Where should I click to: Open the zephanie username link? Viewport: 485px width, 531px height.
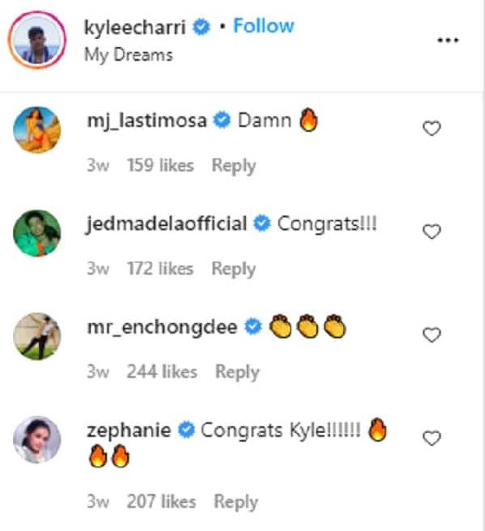tap(129, 430)
